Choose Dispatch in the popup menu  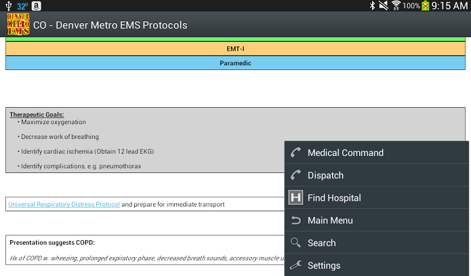(326, 175)
